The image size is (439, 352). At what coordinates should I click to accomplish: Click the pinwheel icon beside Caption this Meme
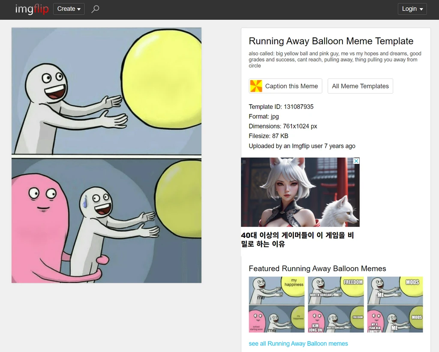point(256,86)
